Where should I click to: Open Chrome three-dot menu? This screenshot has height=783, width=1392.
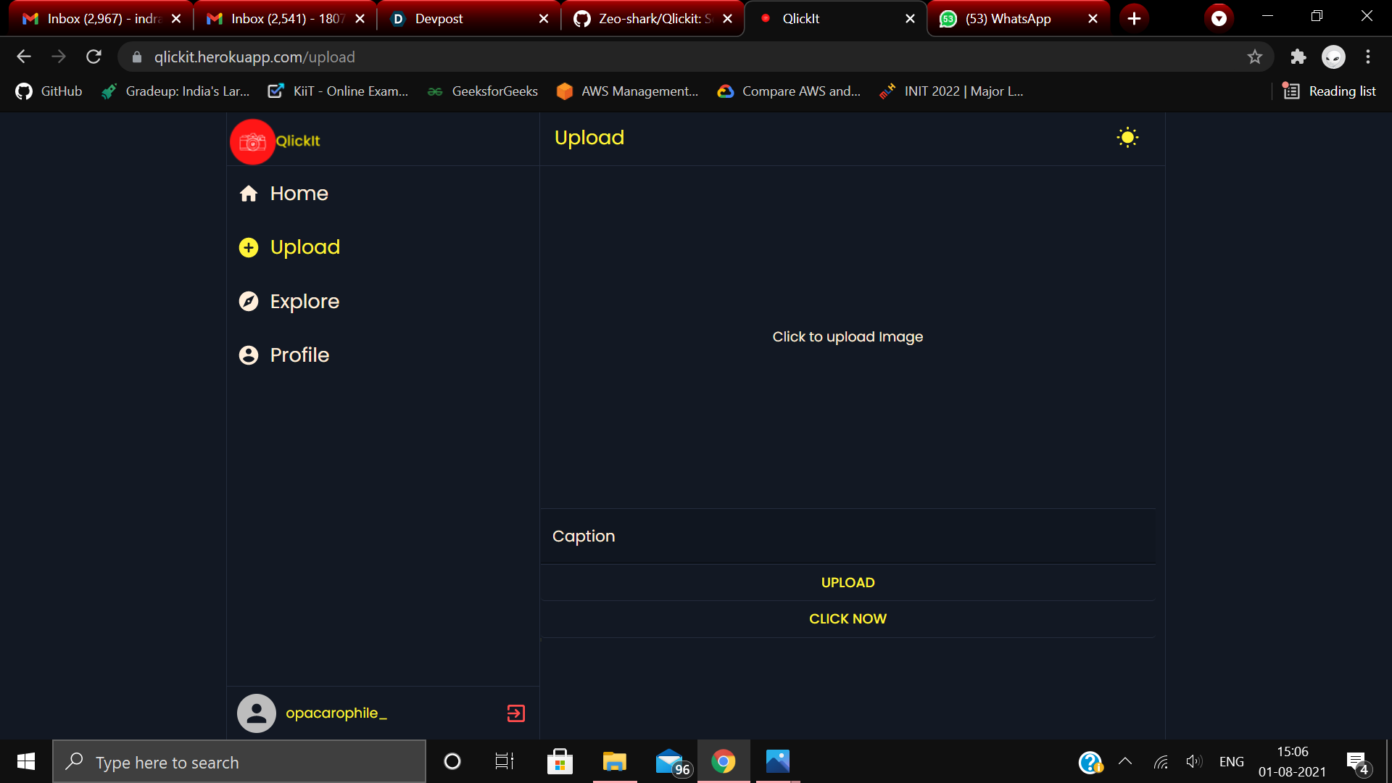pyautogui.click(x=1368, y=57)
